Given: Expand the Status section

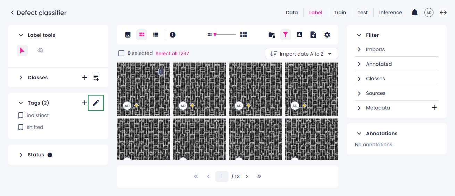Looking at the screenshot, I should click(21, 155).
